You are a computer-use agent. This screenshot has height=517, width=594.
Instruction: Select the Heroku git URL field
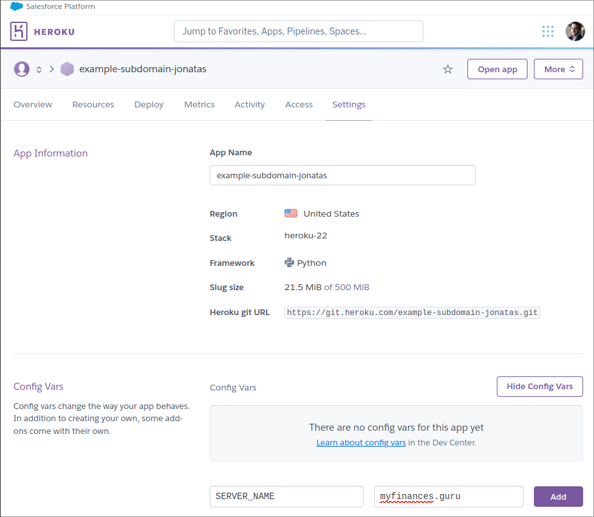click(412, 313)
